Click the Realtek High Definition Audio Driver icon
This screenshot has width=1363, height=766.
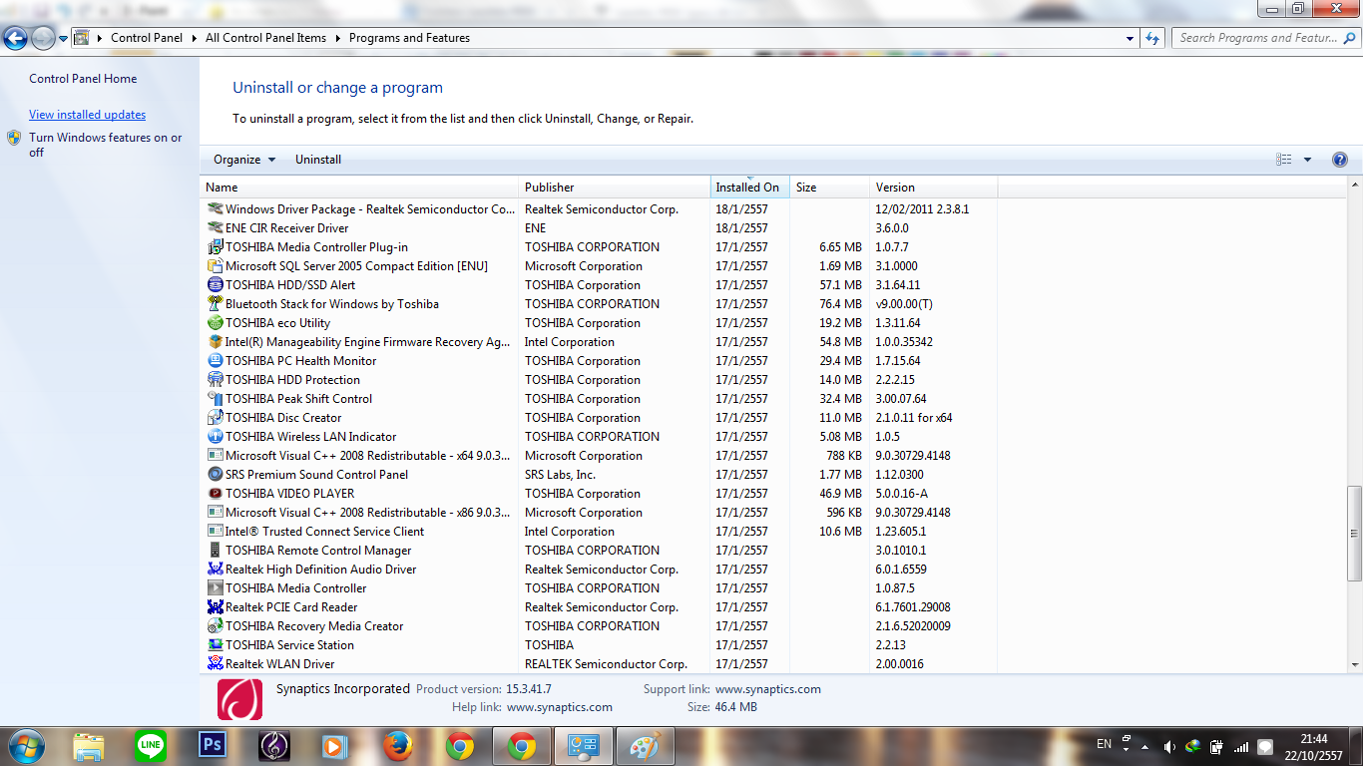coord(215,570)
